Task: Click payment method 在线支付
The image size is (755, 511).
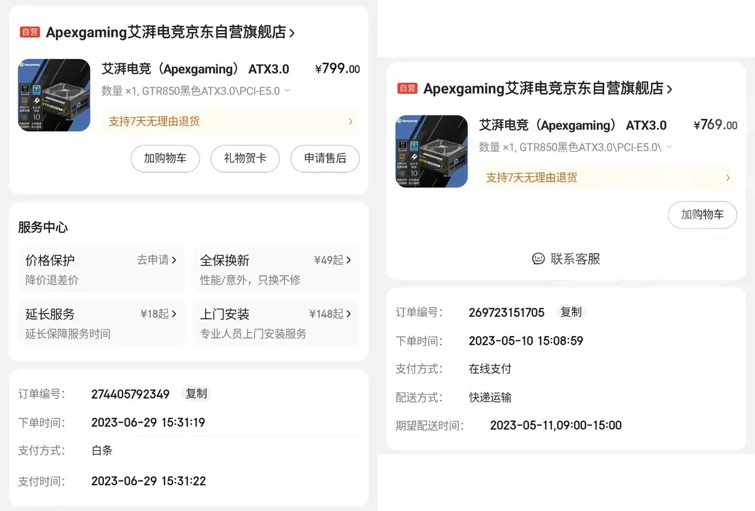Action: click(490, 369)
